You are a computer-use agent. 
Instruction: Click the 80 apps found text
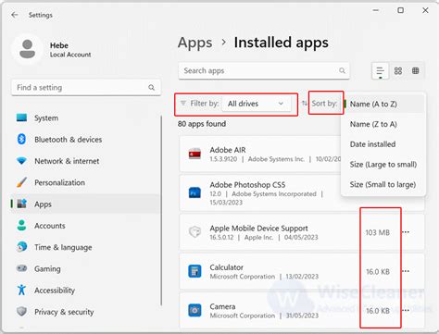pyautogui.click(x=202, y=124)
